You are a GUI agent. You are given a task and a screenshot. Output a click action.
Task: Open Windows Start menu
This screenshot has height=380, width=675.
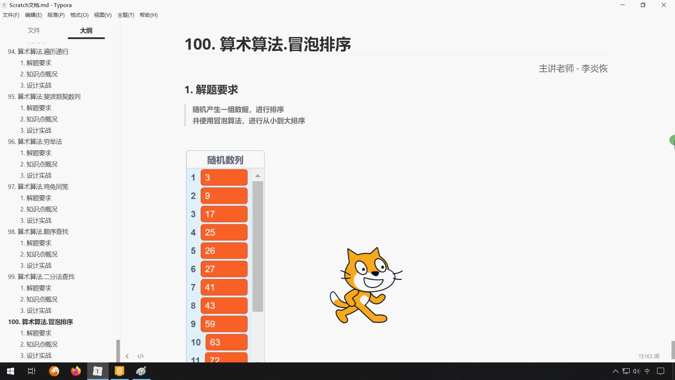click(11, 371)
